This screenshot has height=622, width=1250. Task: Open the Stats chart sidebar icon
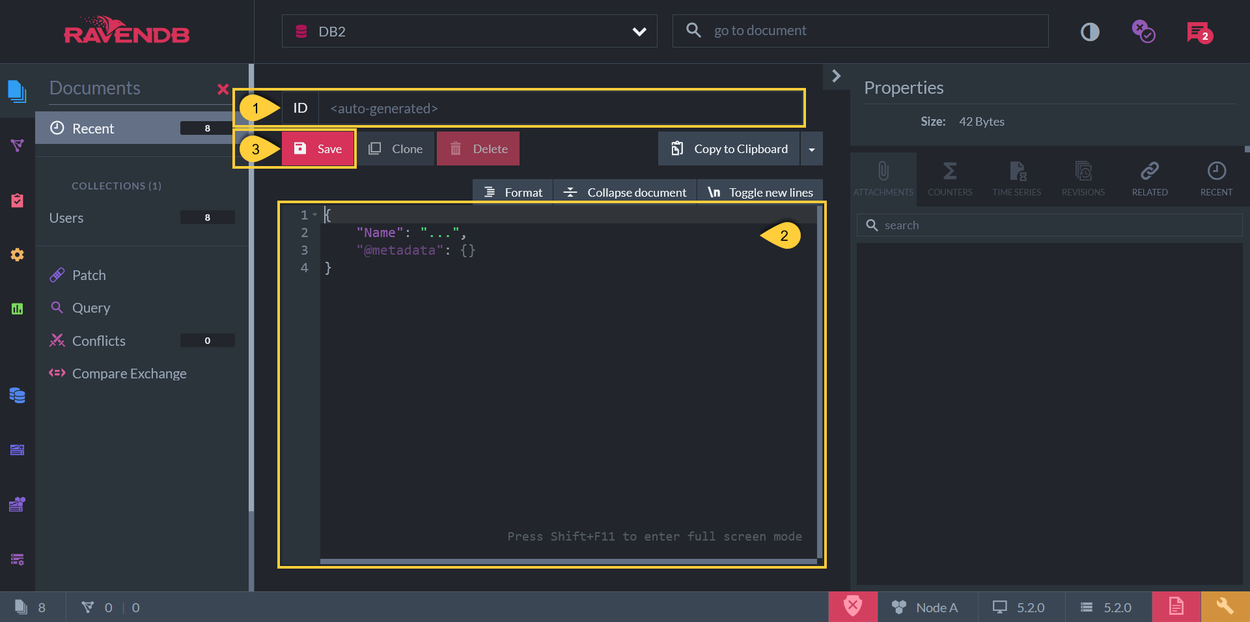coord(17,309)
